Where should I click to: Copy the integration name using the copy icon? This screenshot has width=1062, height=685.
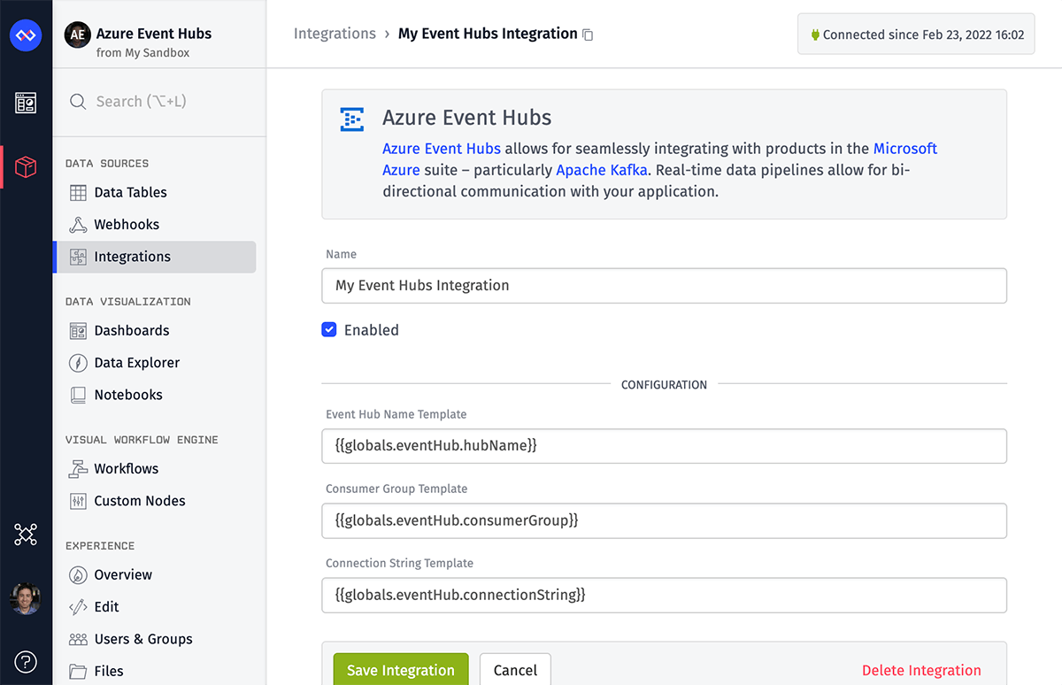pos(587,34)
